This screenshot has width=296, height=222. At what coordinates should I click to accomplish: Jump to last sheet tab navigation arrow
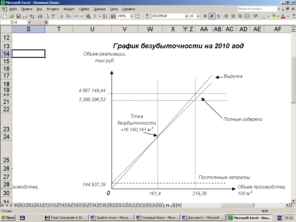pyautogui.click(x=16, y=205)
